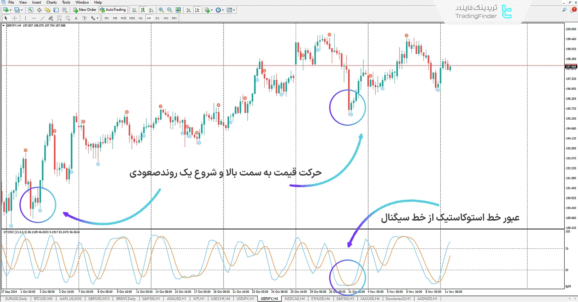Set timeframe to M30

click(x=132, y=18)
